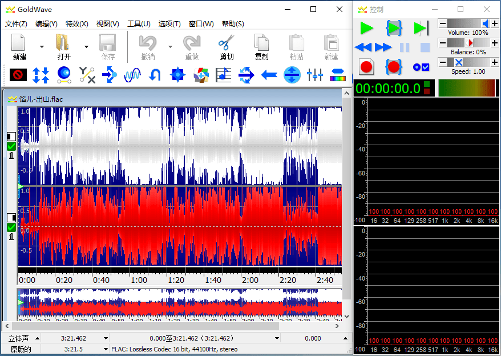Click the blue fast-forward double-arrow button
The width and height of the screenshot is (501, 356).
coord(383,47)
